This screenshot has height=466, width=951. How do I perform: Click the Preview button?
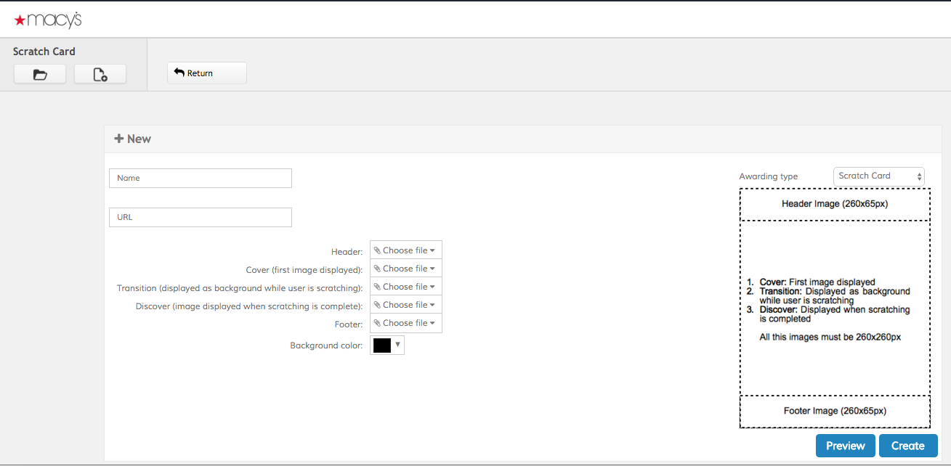click(845, 446)
